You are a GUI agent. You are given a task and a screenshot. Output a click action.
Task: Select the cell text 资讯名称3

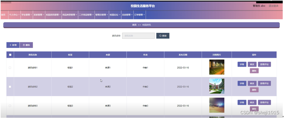coord(33,106)
